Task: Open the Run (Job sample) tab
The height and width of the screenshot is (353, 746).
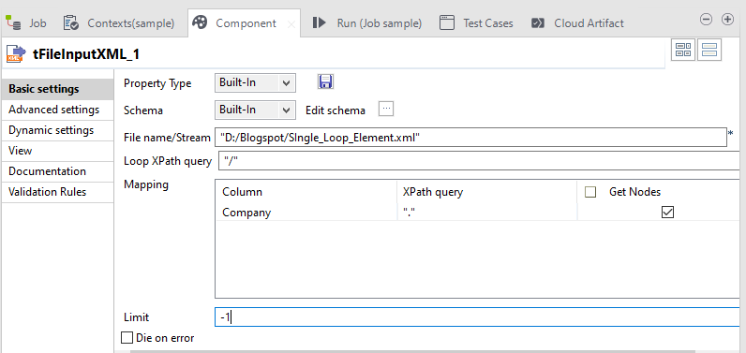Action: (367, 22)
